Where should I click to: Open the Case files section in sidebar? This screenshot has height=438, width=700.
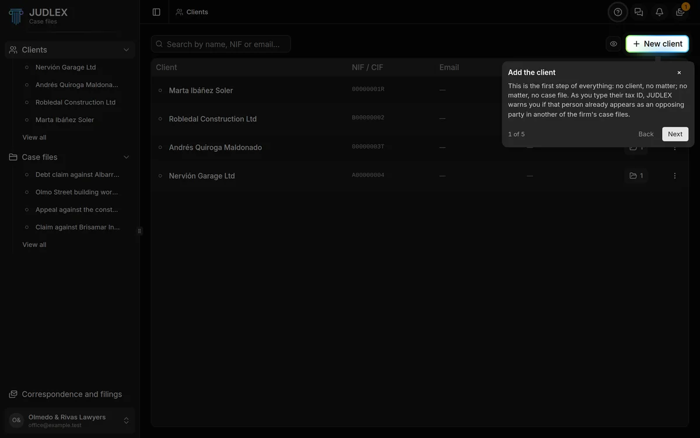[69, 157]
